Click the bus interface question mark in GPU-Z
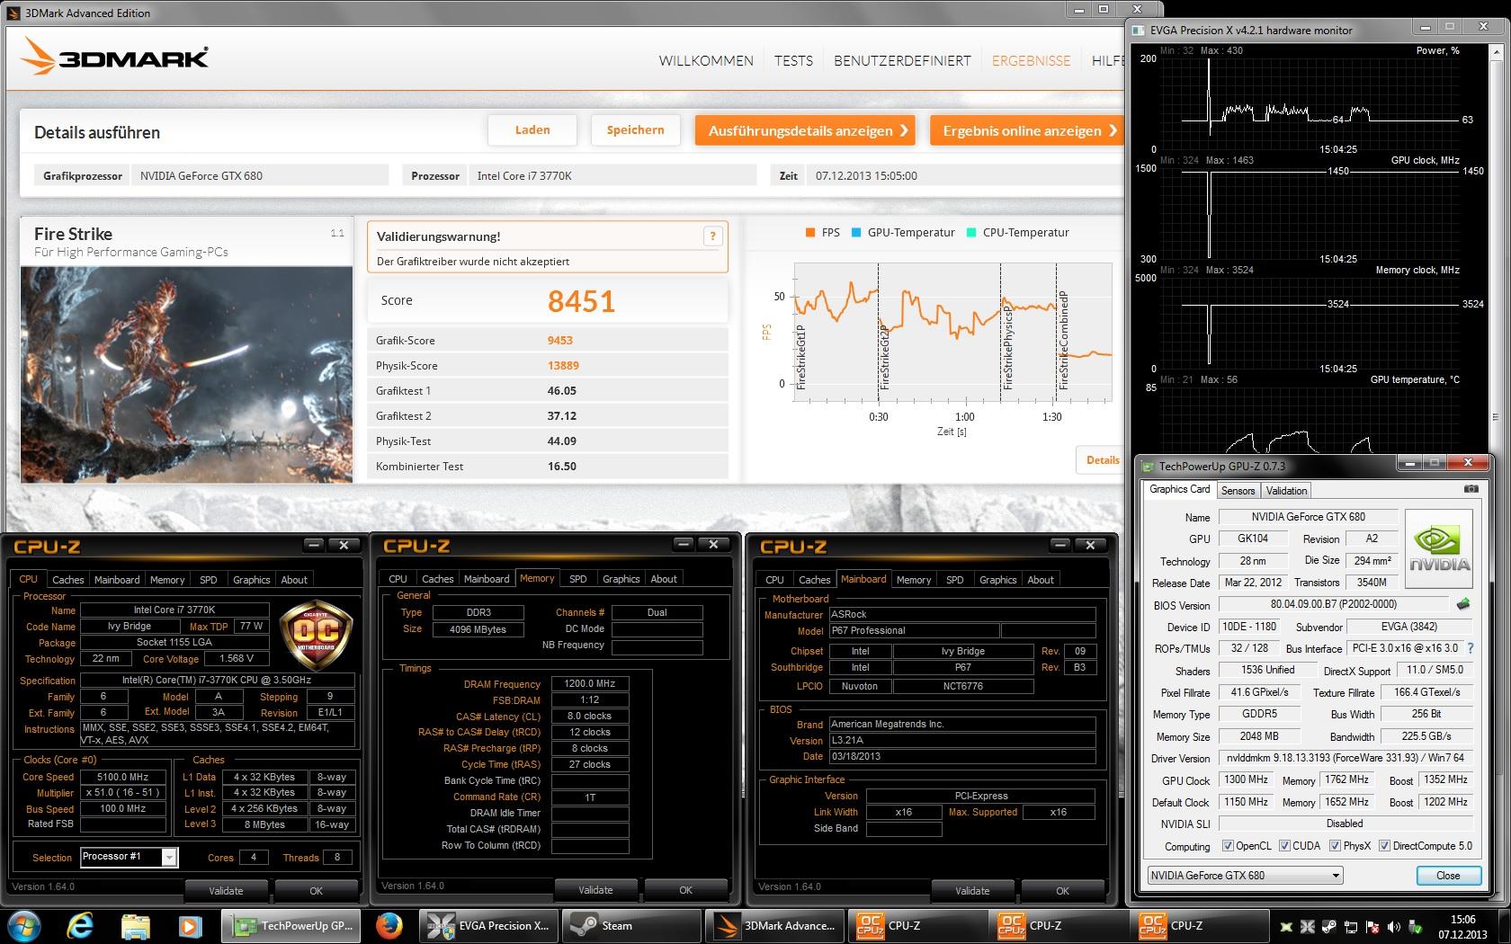Screen dimensions: 1511x944 click(1471, 648)
